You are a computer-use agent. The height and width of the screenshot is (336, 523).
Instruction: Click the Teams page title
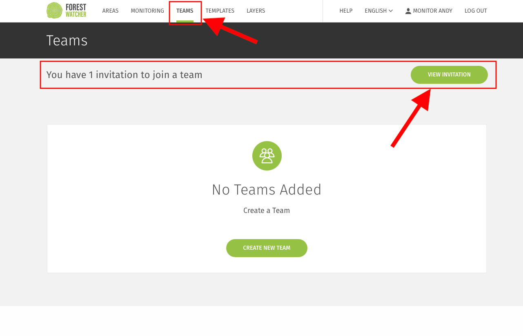[x=67, y=40]
